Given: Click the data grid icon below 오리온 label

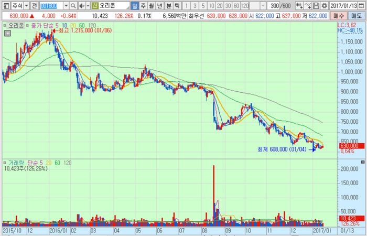Looking at the screenshot, I should (8, 33).
